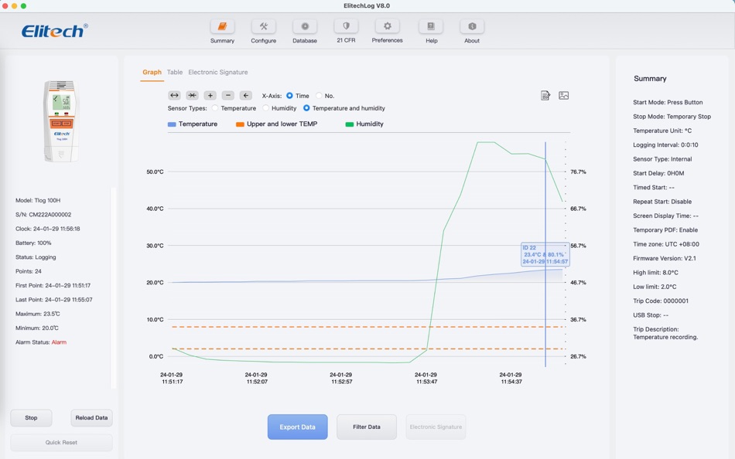
Task: Open the About icon
Action: point(472,27)
